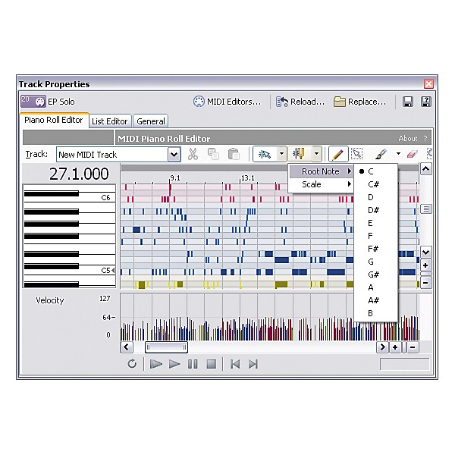
Task: Click the Save As floppy icon
Action: coord(425,102)
